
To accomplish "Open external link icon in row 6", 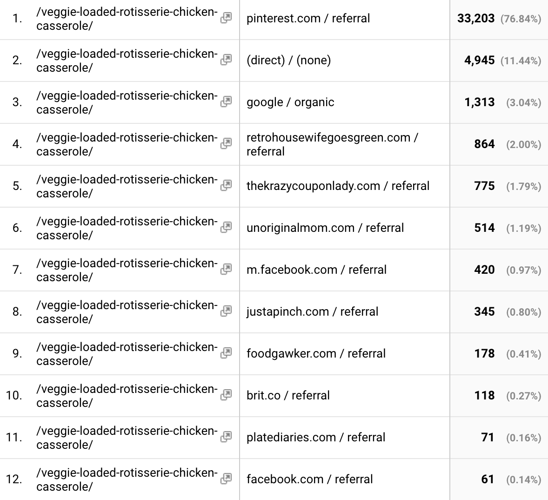I will pyautogui.click(x=226, y=227).
